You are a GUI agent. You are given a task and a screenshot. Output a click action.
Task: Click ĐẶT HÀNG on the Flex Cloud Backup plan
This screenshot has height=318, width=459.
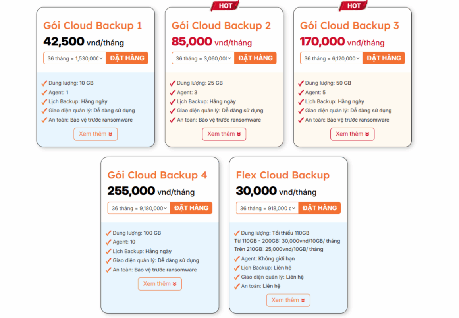[x=320, y=208]
